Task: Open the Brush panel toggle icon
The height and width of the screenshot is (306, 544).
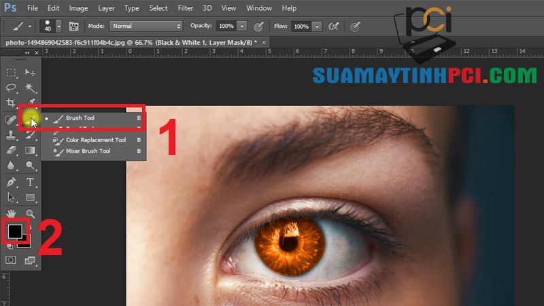Action: [73, 27]
